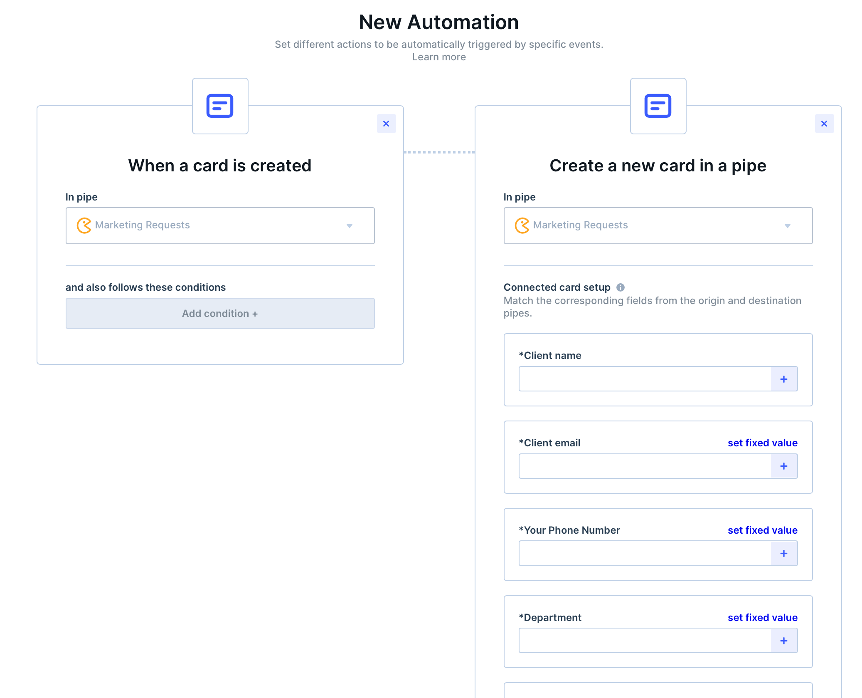Click the plus icon for Client email field
Image resolution: width=862 pixels, height=698 pixels.
(784, 466)
